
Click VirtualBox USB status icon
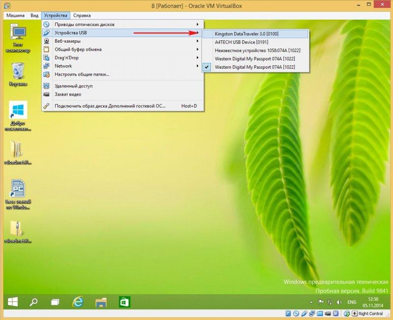click(x=304, y=314)
